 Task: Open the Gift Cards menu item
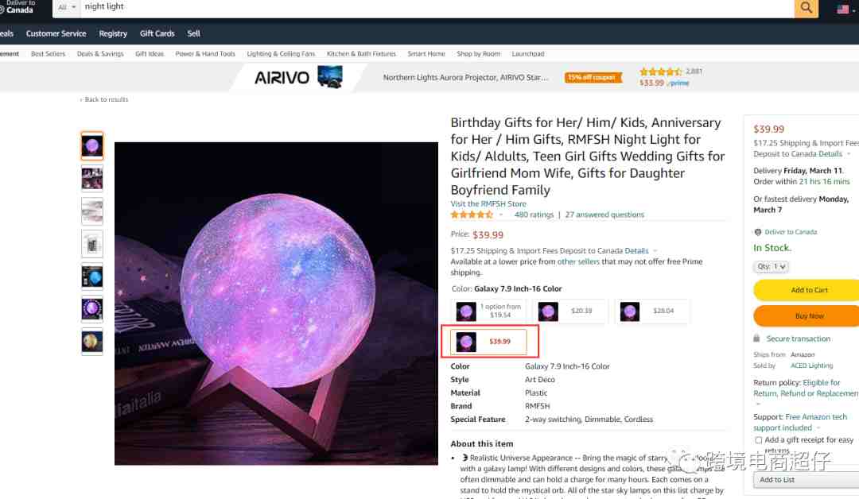(x=157, y=33)
